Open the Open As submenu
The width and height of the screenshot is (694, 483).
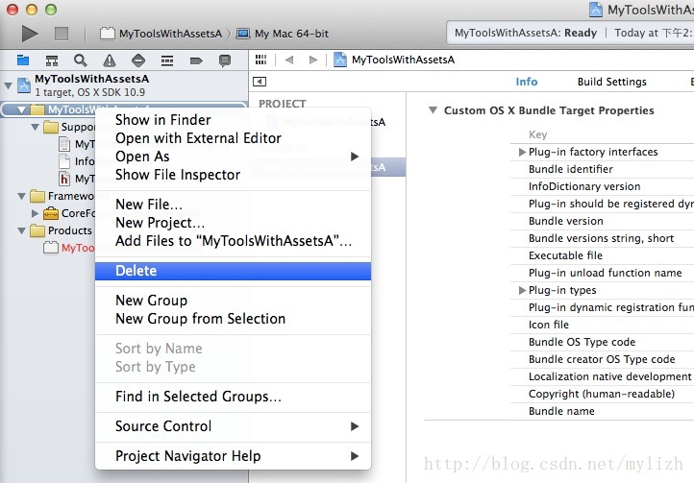[233, 157]
